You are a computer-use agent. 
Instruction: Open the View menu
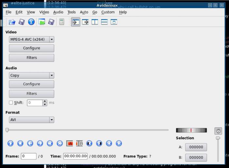[x=31, y=12]
